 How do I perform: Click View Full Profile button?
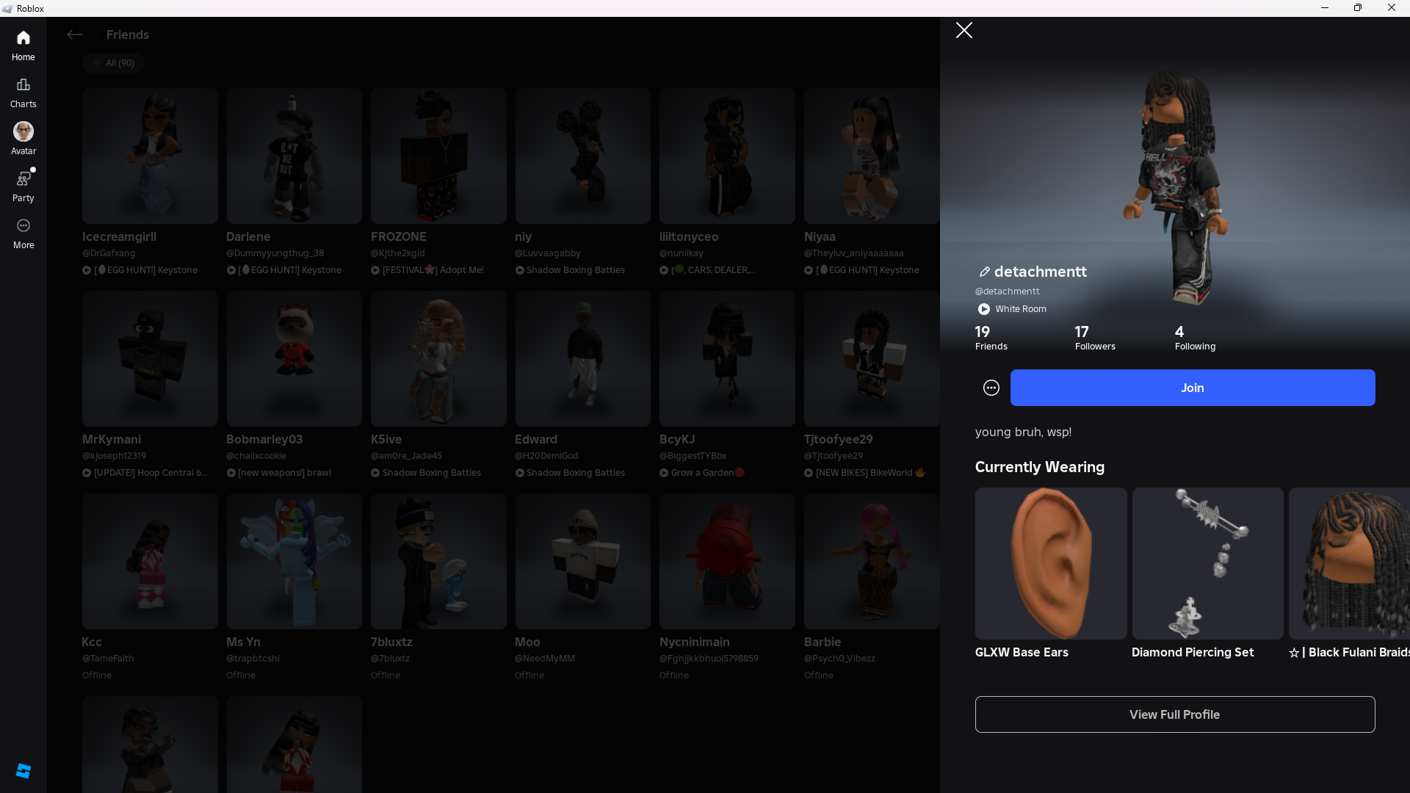click(x=1174, y=714)
